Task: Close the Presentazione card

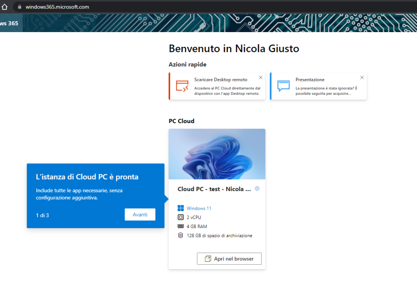Action: tap(362, 78)
